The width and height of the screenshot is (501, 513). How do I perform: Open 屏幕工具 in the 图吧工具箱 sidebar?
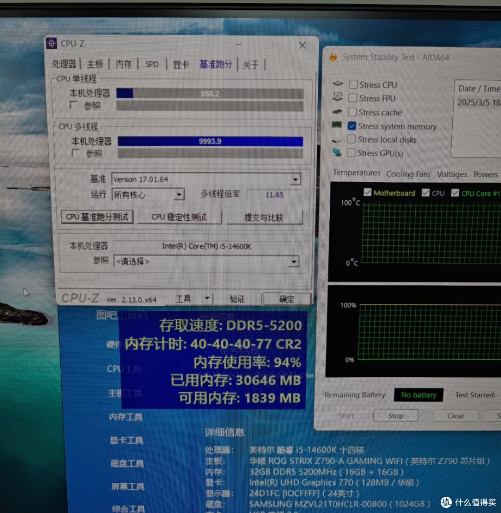pos(128,487)
